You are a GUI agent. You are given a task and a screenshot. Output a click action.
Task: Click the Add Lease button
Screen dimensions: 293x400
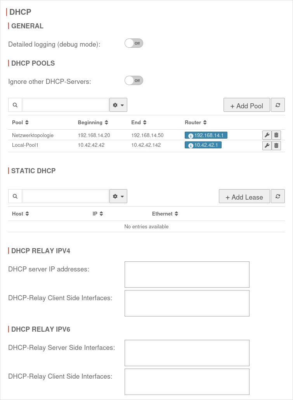[x=244, y=197]
